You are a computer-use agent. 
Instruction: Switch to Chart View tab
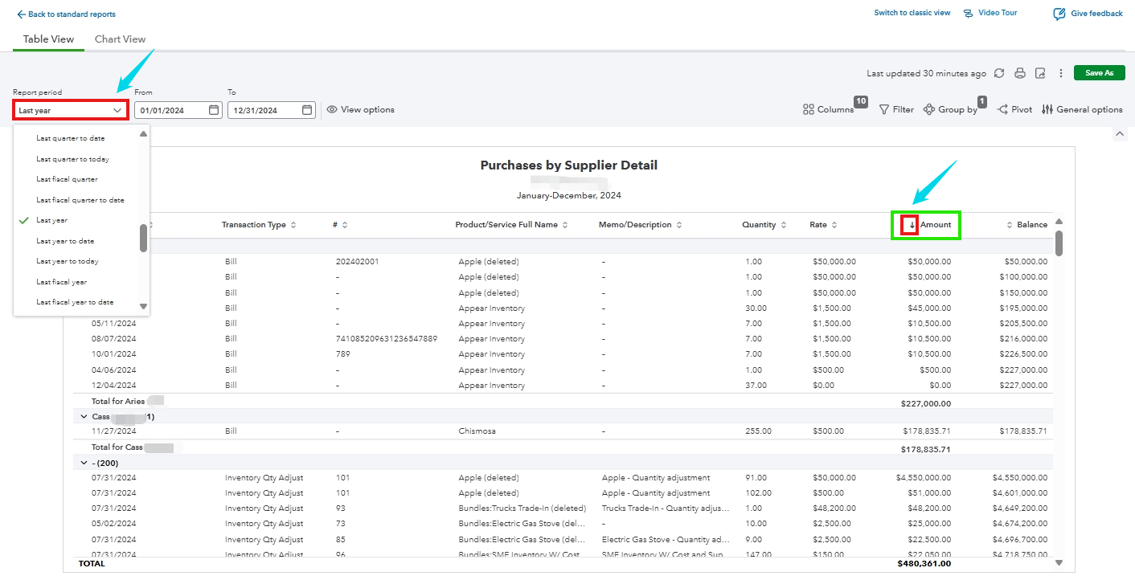[x=120, y=39]
